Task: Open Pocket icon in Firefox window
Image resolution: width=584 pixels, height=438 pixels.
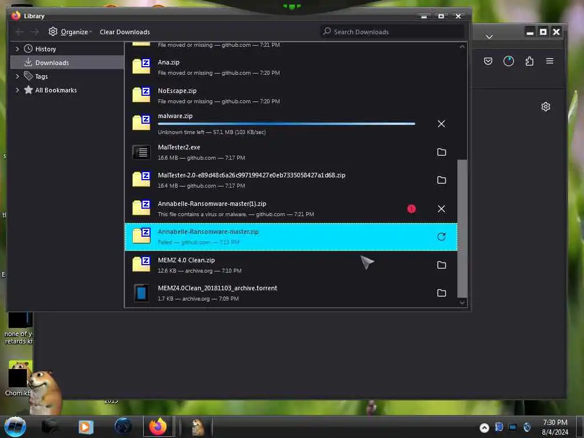Action: click(x=488, y=61)
